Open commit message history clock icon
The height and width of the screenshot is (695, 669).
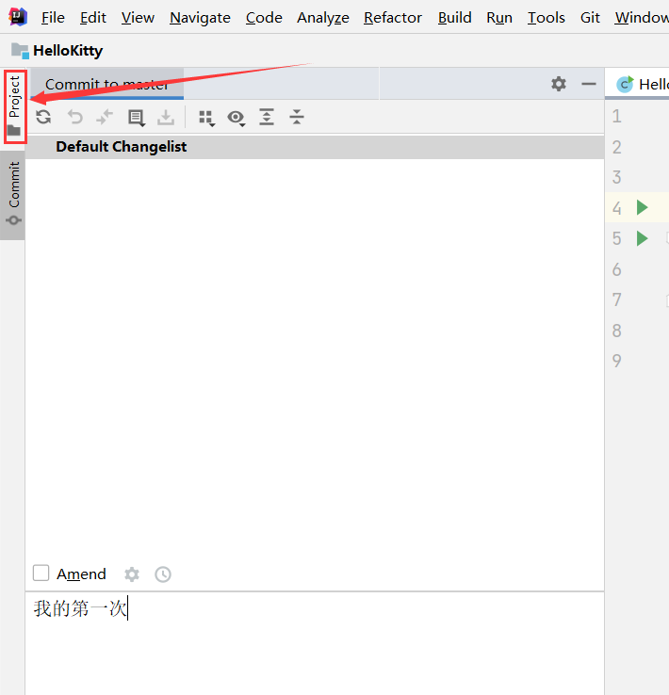click(x=163, y=574)
